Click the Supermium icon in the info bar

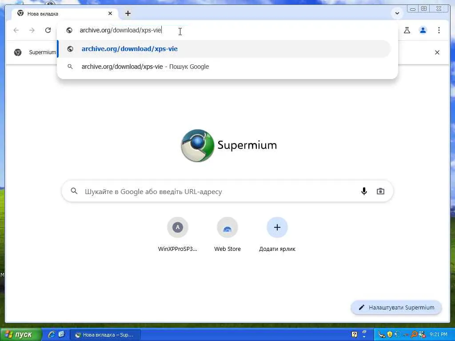point(18,52)
